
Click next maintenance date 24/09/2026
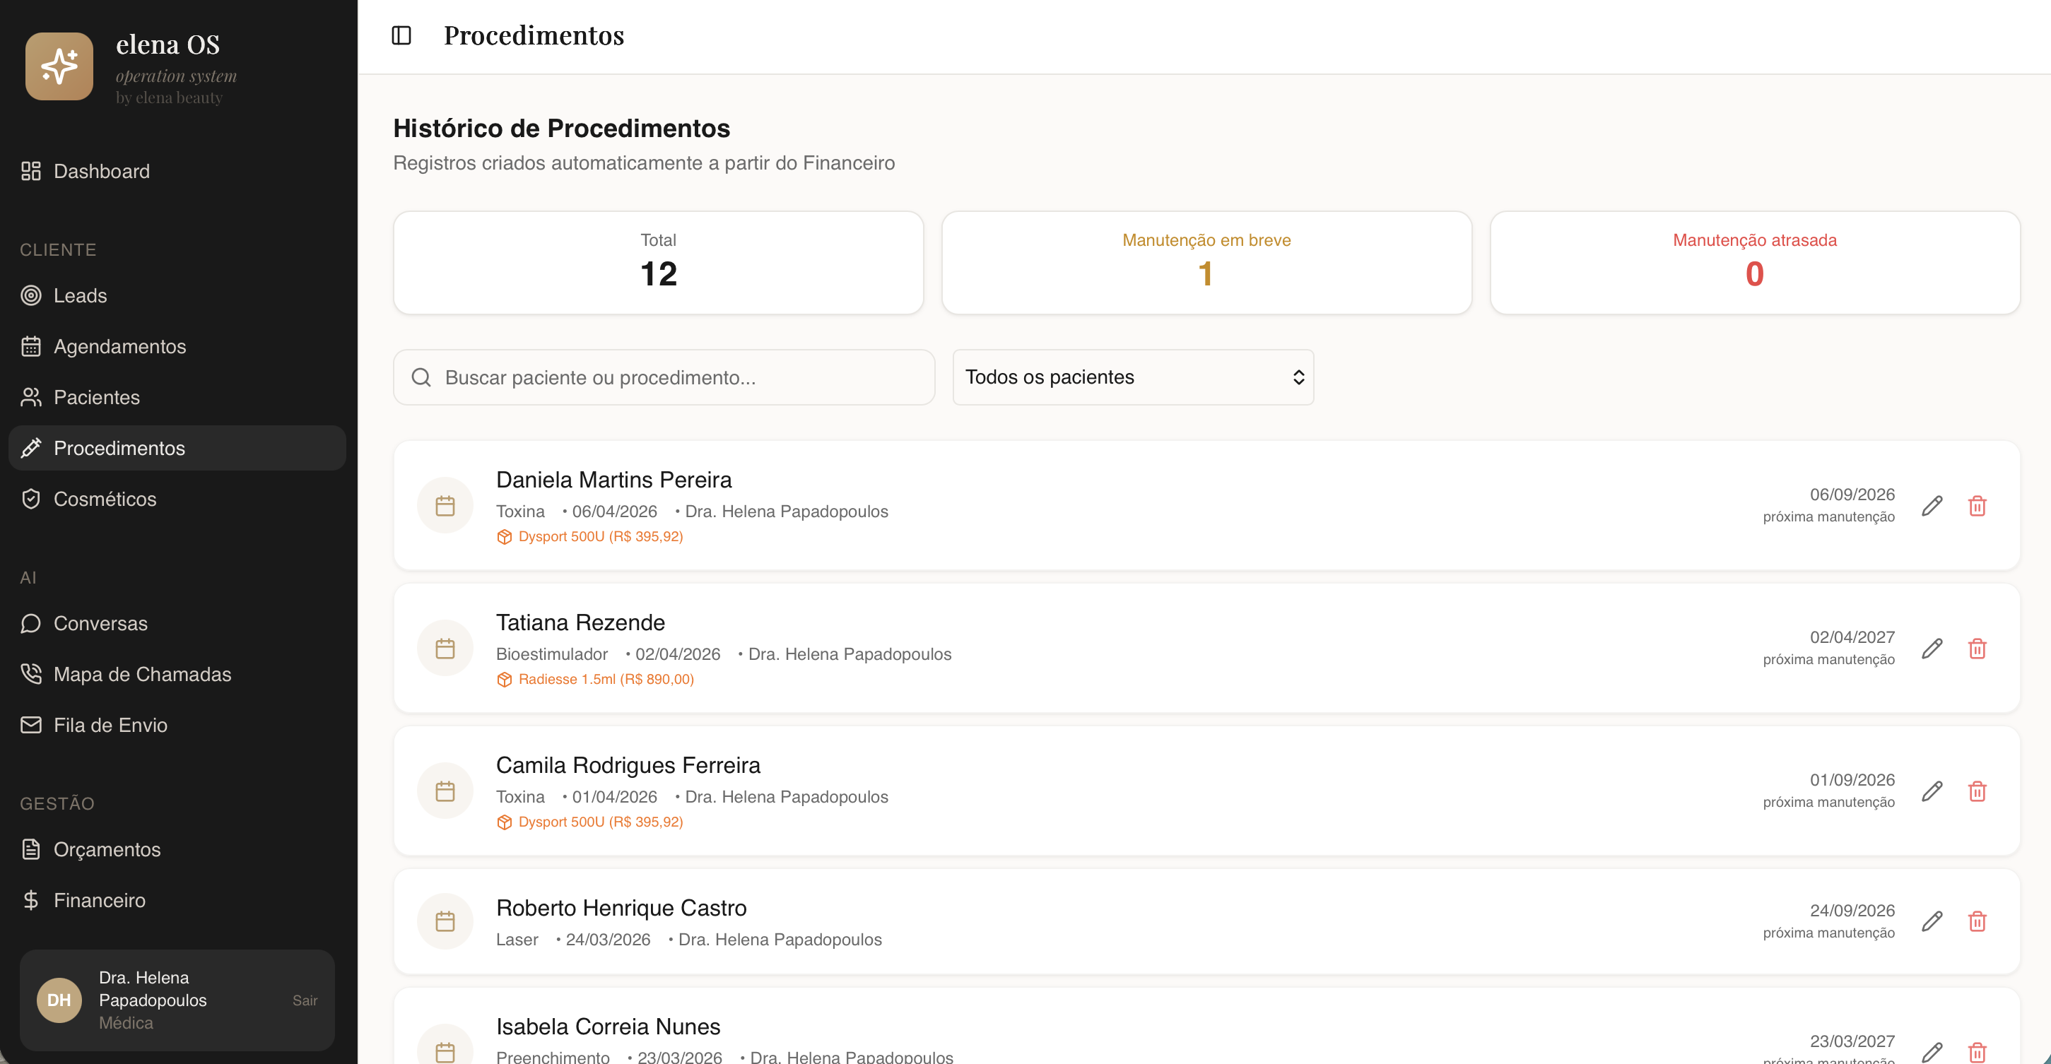click(1852, 911)
